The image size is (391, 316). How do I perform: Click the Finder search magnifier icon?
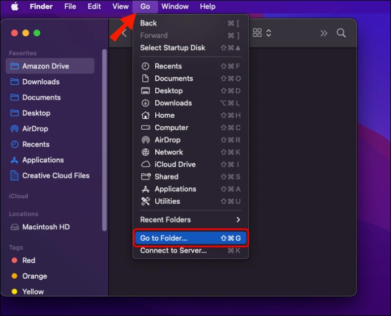click(x=341, y=33)
